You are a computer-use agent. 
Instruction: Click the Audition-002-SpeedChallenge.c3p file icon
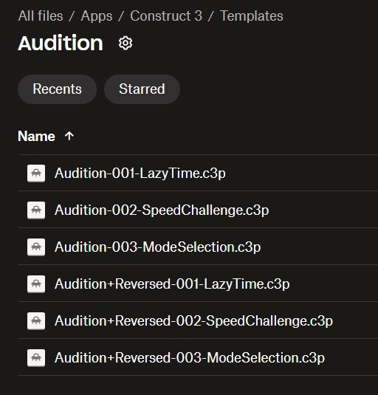[x=36, y=210]
